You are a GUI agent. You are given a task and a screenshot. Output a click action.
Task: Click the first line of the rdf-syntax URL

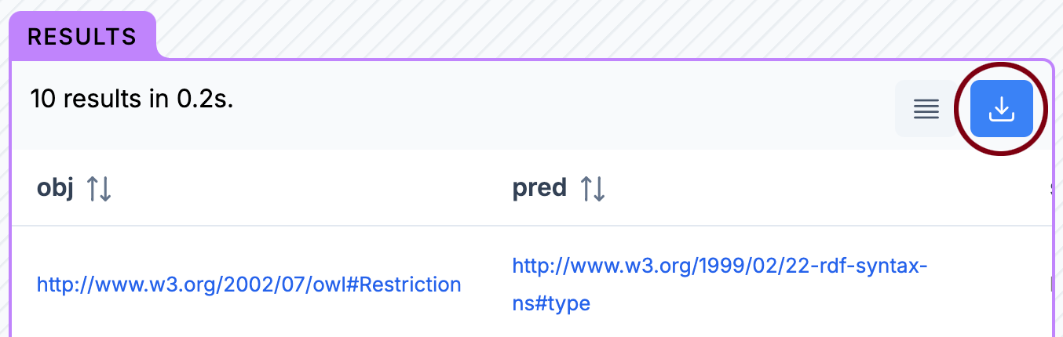coord(720,266)
